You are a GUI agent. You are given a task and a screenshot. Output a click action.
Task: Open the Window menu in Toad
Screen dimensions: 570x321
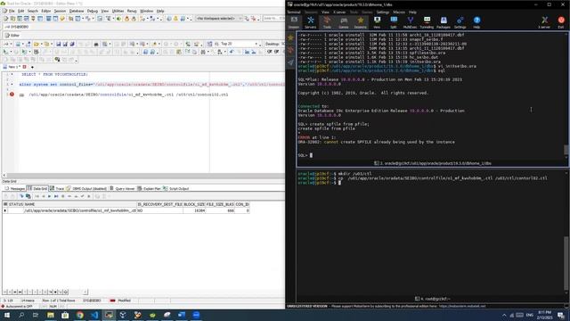tap(146, 11)
